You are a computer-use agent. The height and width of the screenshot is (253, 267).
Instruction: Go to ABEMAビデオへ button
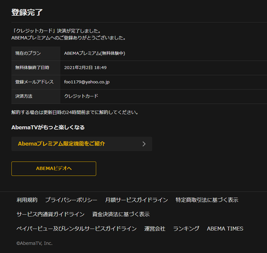53,168
